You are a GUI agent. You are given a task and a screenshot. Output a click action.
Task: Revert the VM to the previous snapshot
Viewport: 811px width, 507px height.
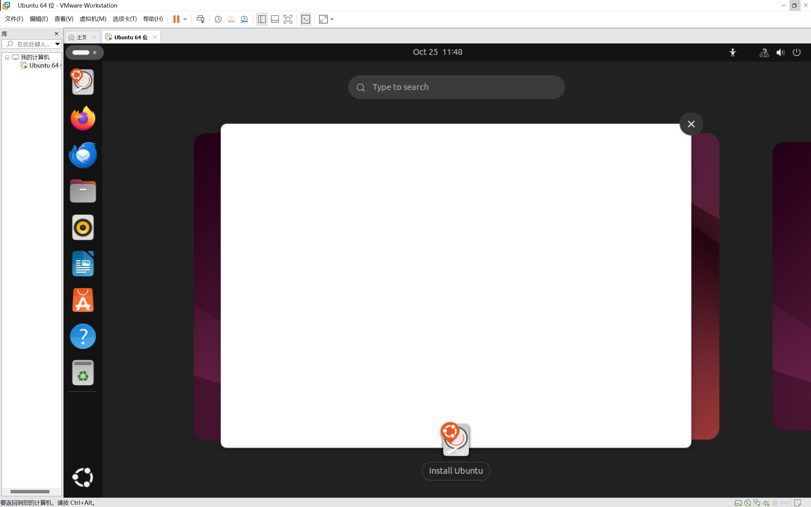231,19
